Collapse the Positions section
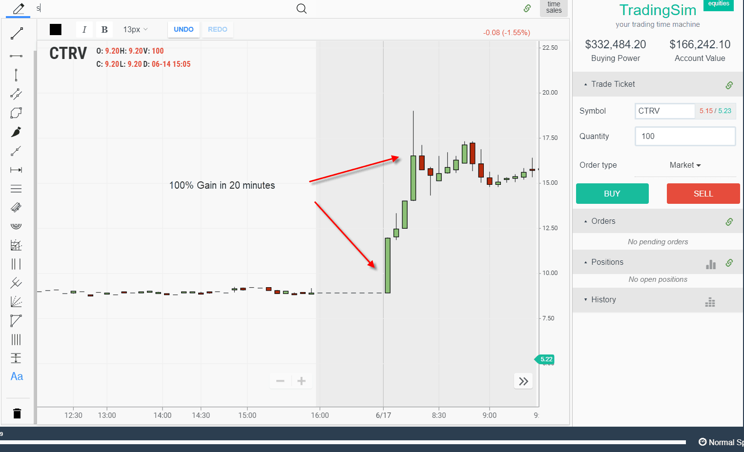 click(586, 262)
